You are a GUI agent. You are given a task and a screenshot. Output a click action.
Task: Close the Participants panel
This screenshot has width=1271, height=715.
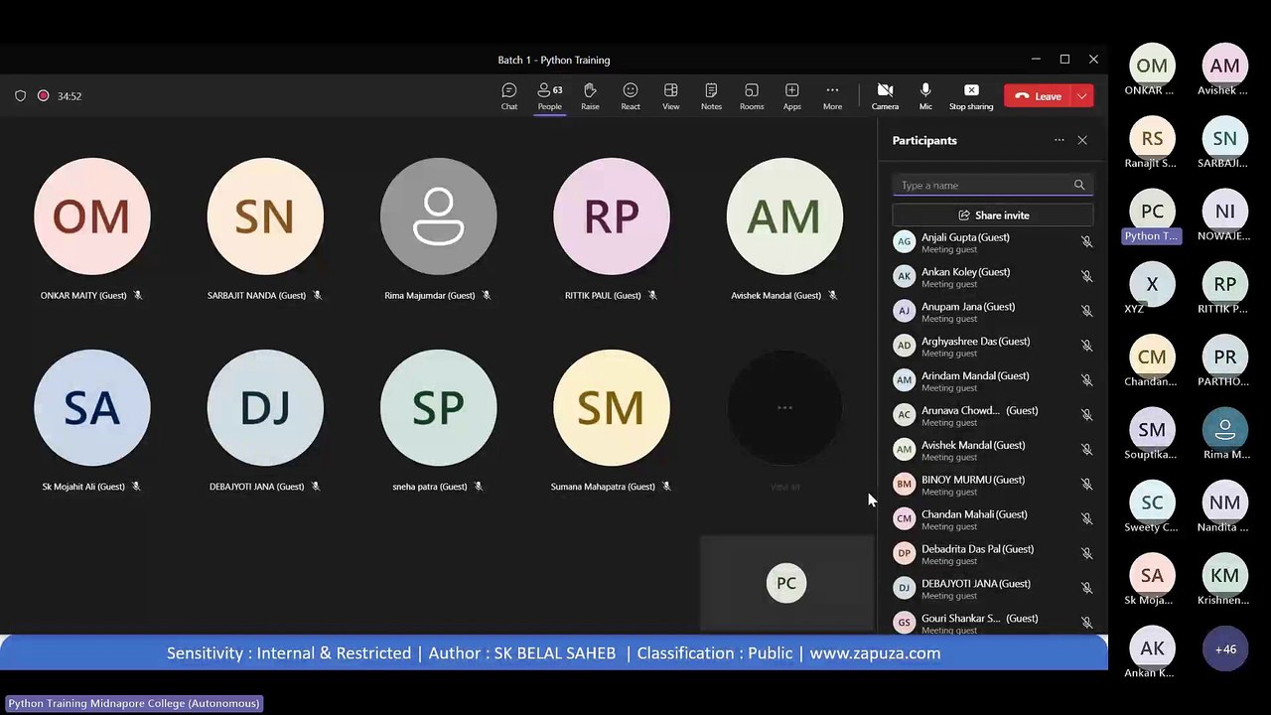point(1082,140)
